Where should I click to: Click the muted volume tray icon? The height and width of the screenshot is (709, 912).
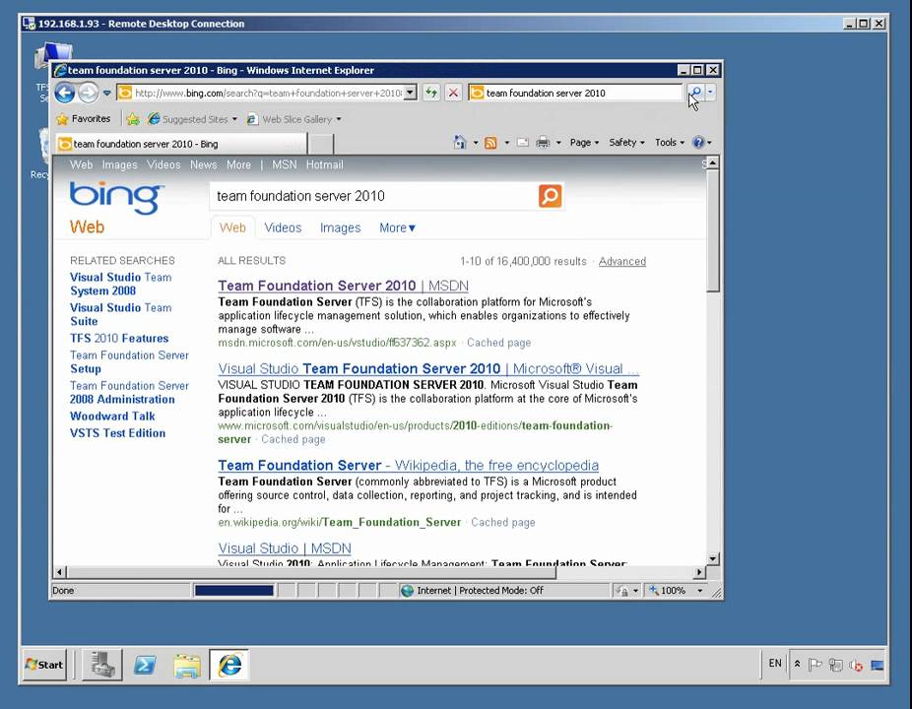(856, 665)
